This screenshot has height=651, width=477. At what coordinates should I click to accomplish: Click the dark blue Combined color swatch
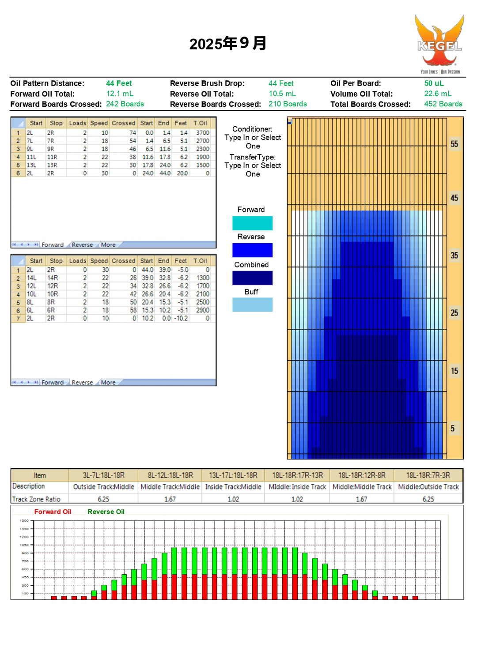pyautogui.click(x=252, y=278)
